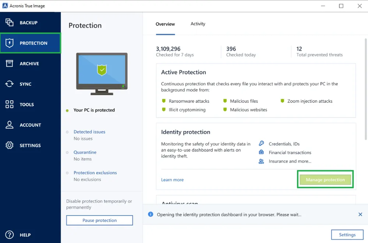
Task: Open the Backup section icon
Action: tap(9, 22)
